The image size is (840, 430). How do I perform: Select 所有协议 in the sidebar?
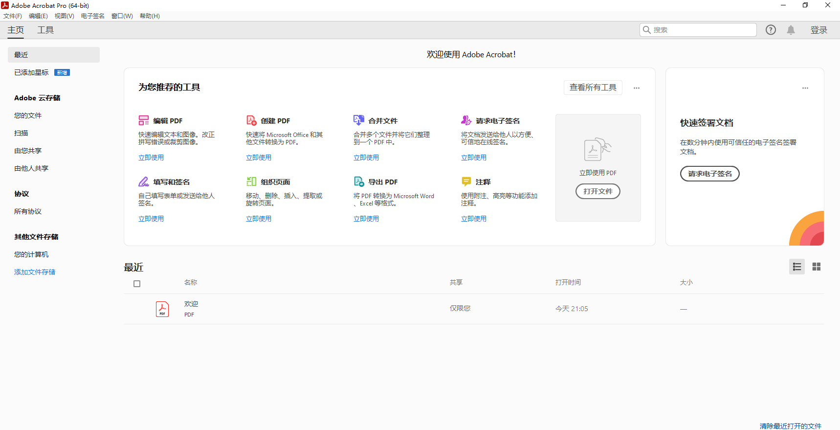point(28,211)
